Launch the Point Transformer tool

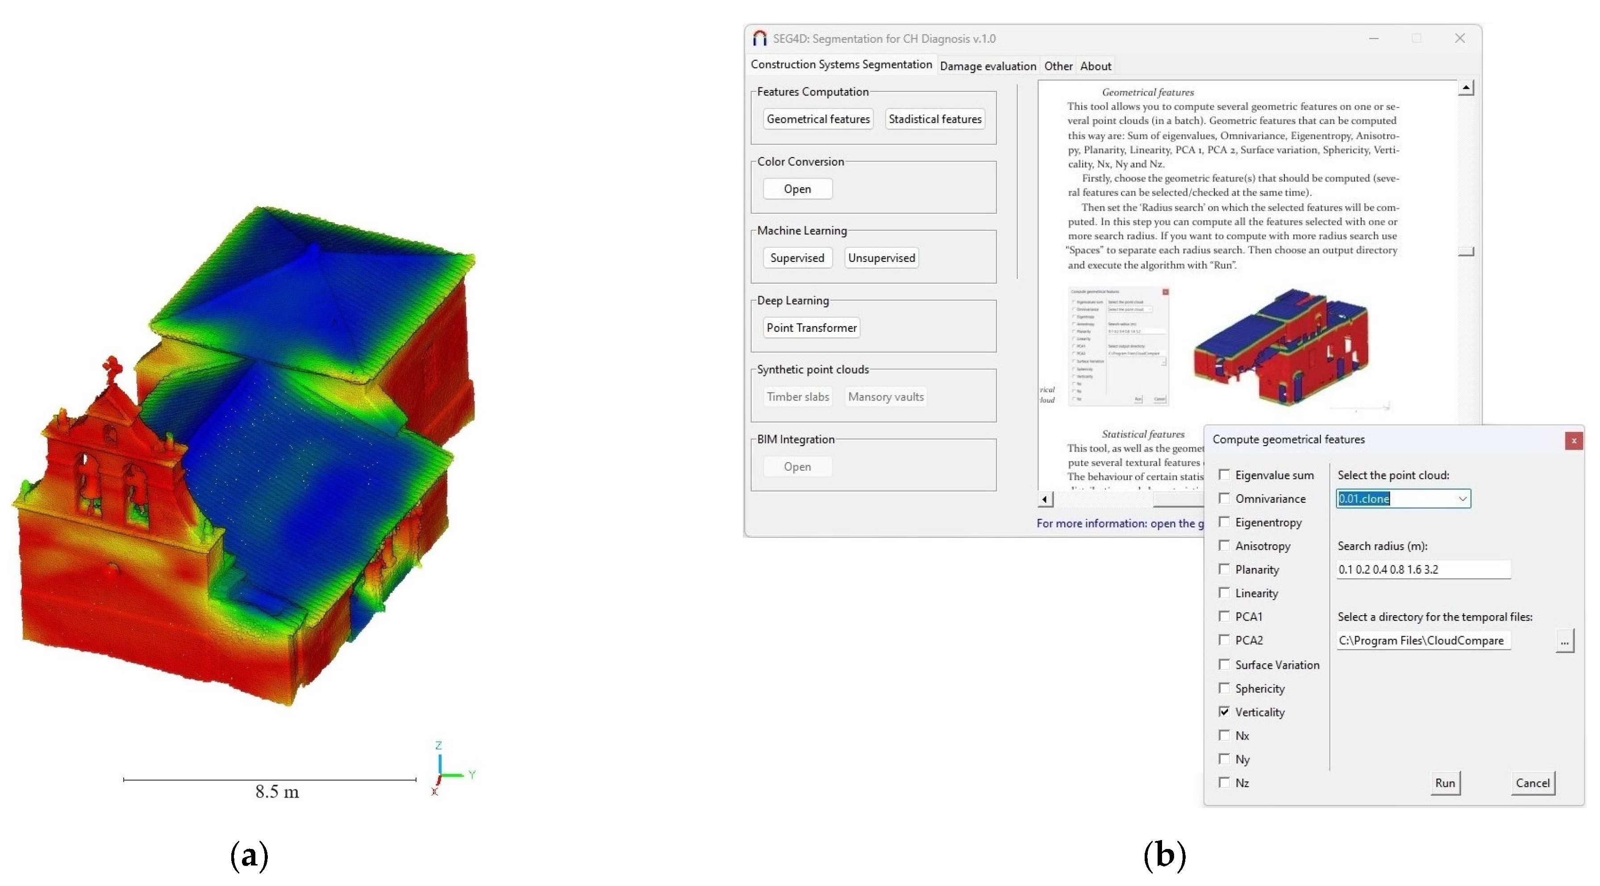[x=811, y=328]
